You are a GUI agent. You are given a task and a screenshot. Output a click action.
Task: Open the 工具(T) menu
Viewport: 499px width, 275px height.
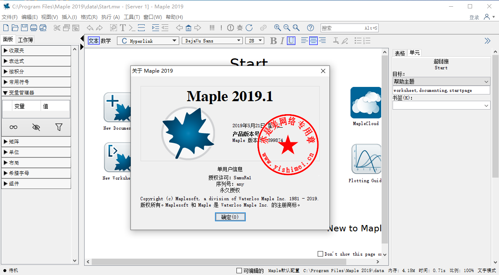tap(132, 17)
